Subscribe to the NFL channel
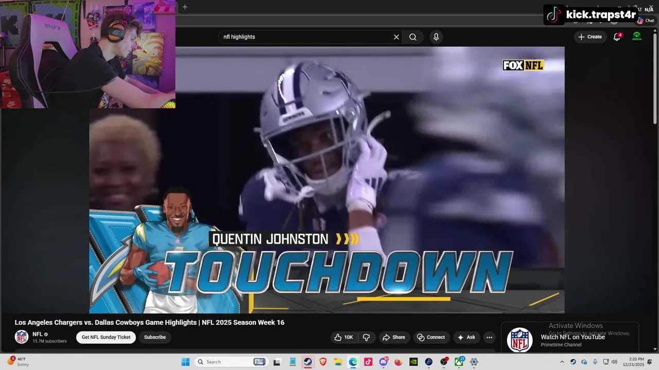This screenshot has height=370, width=659. click(x=155, y=337)
